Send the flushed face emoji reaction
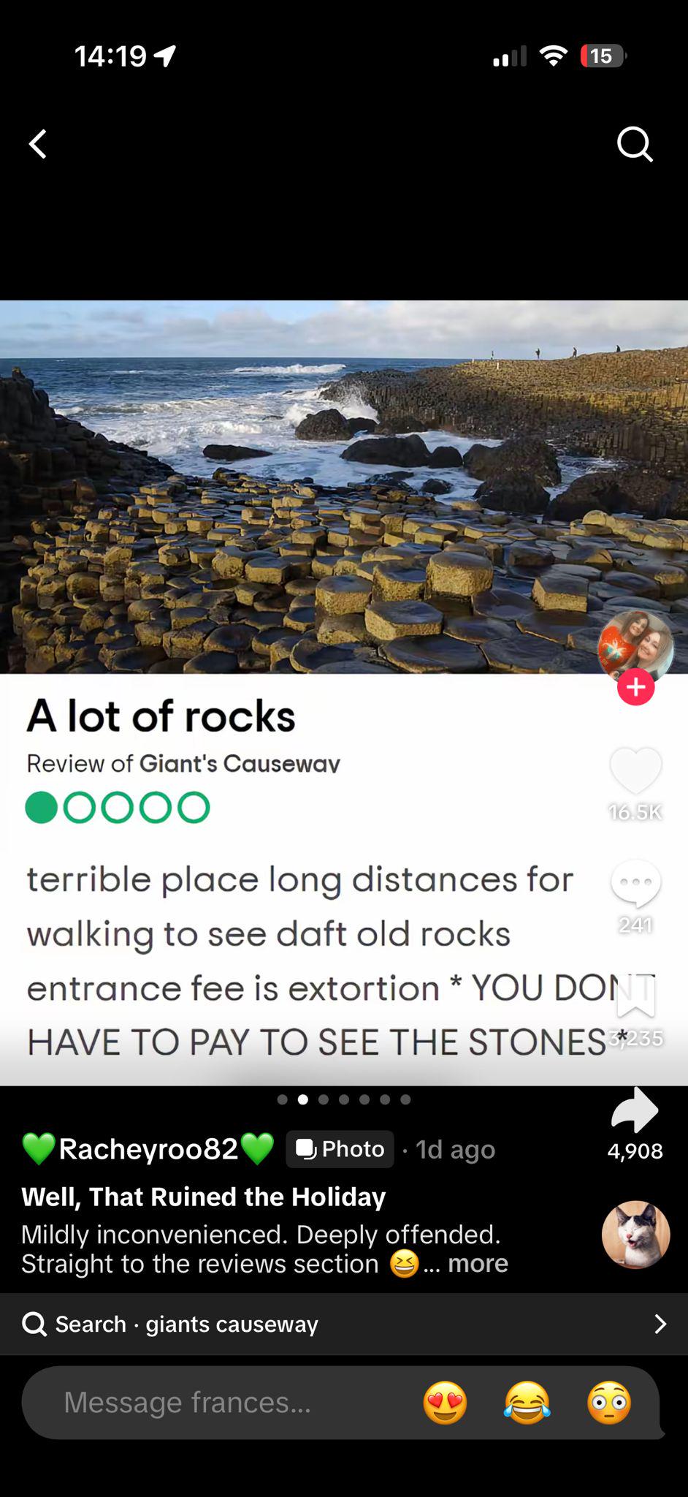Image resolution: width=688 pixels, height=1497 pixels. [609, 1403]
